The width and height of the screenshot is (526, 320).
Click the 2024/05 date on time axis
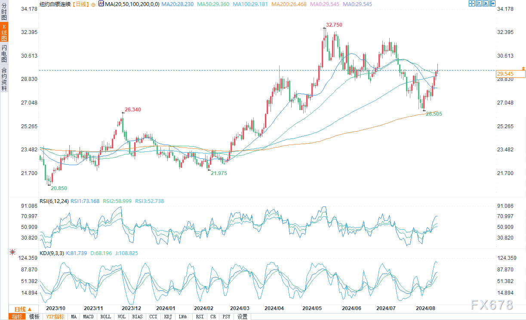tap(312, 308)
